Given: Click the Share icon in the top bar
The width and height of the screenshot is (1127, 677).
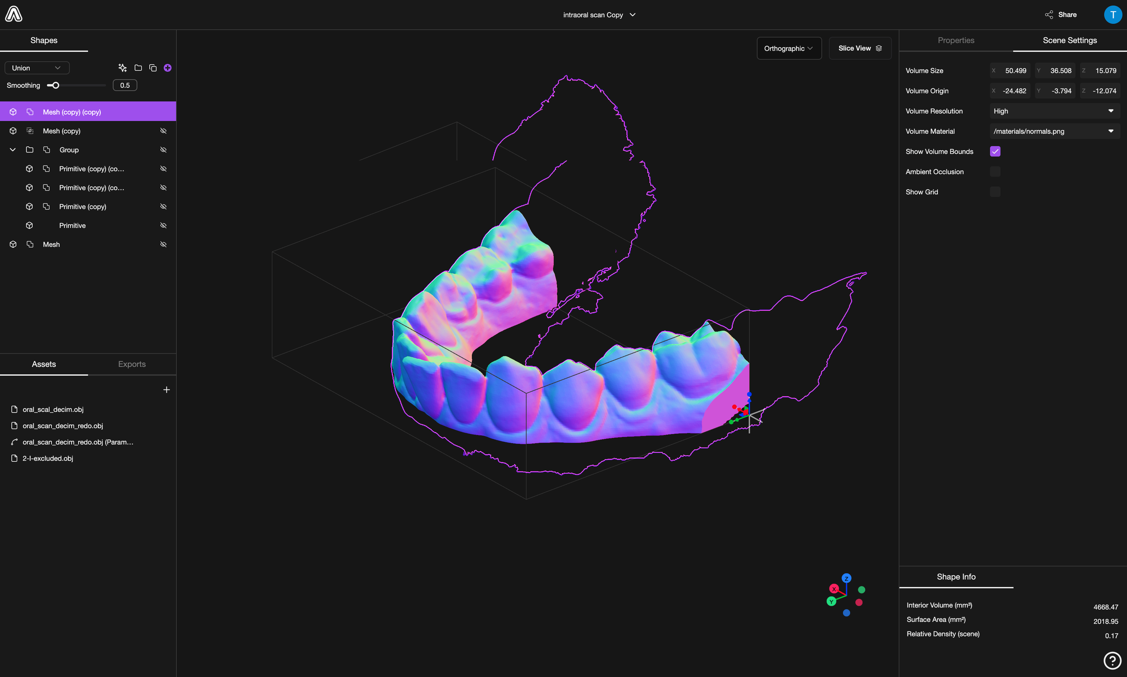Looking at the screenshot, I should [x=1049, y=14].
